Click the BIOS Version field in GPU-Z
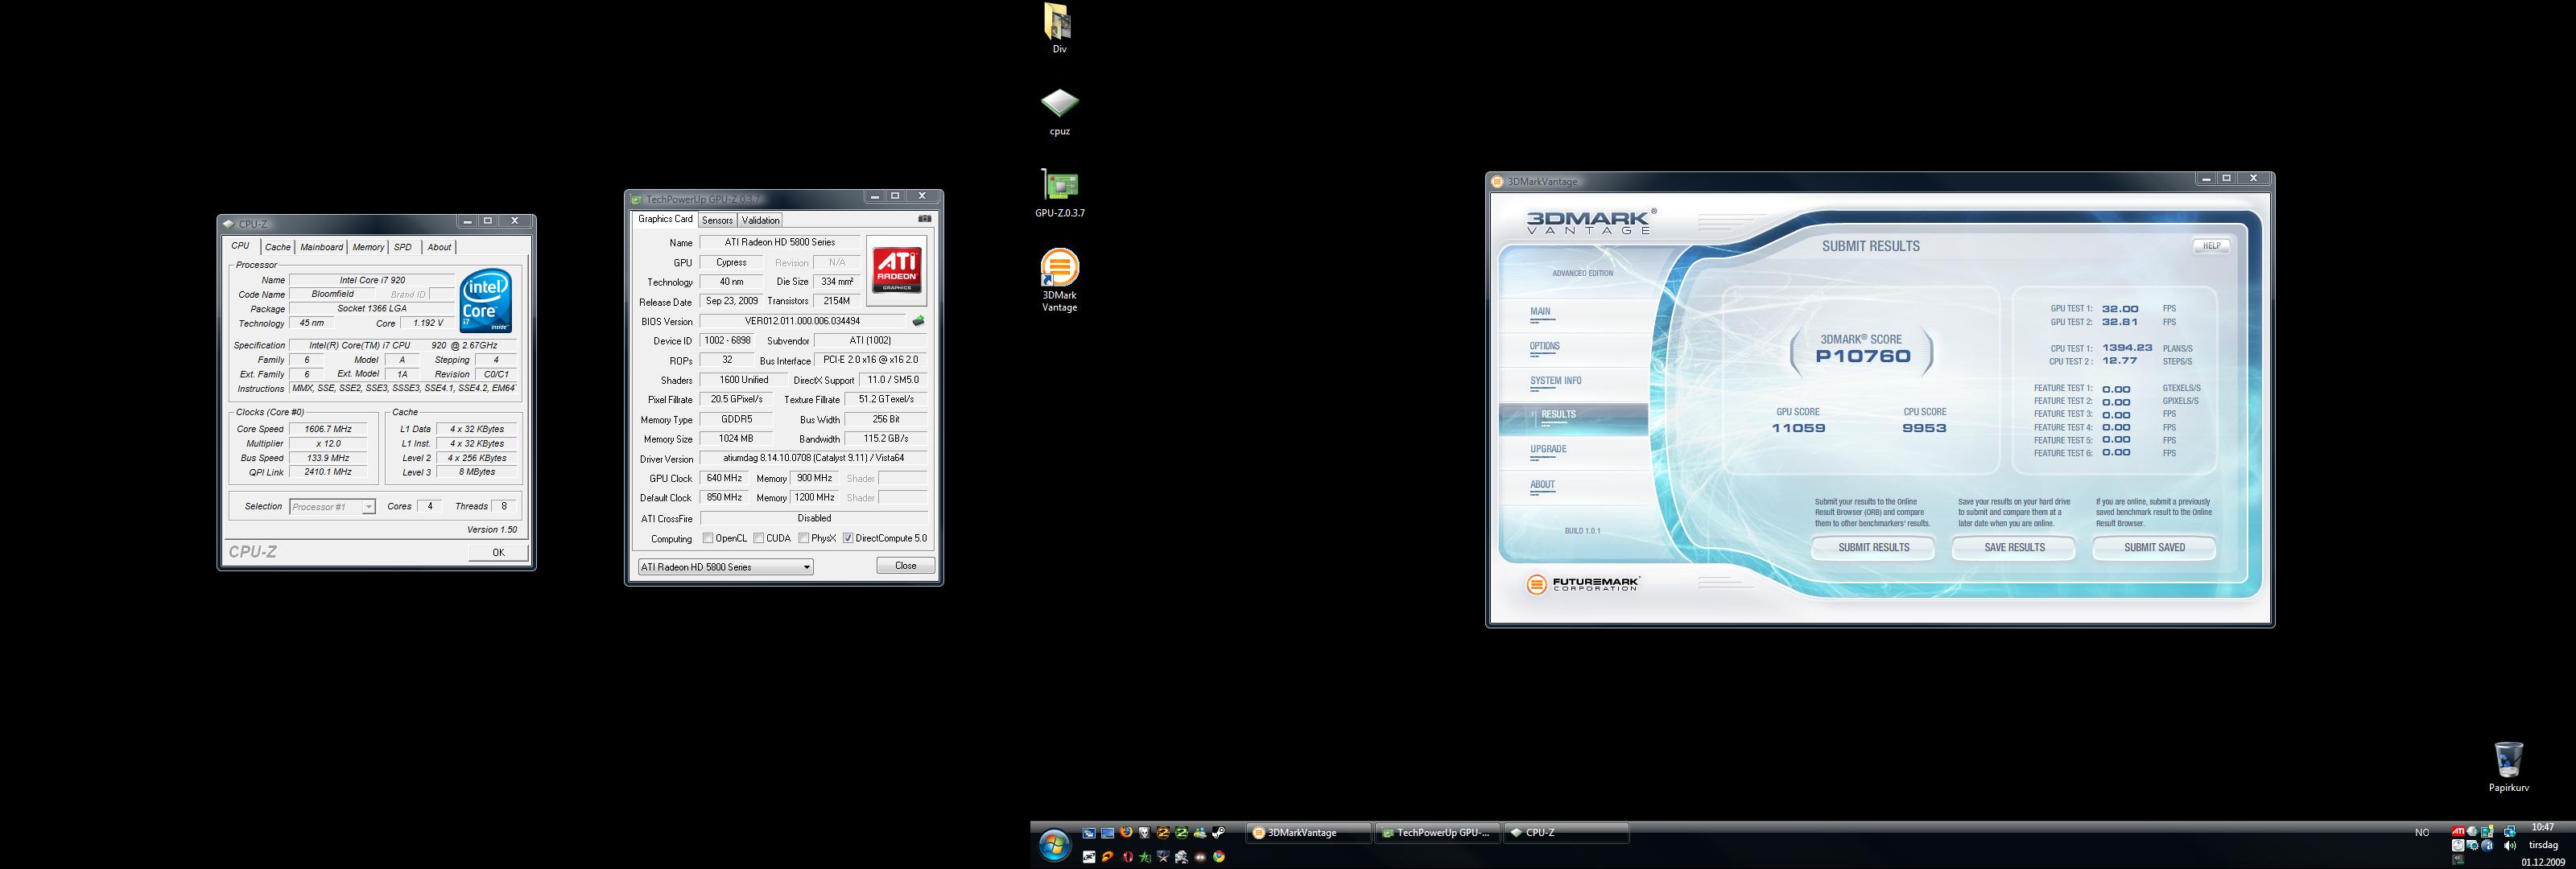 click(803, 321)
